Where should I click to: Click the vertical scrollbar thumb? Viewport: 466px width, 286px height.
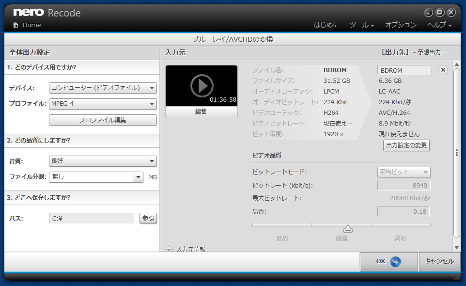point(457,153)
